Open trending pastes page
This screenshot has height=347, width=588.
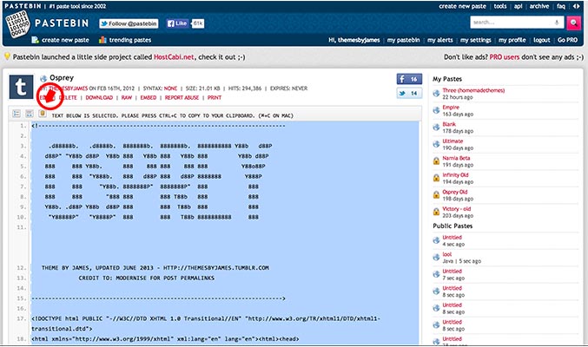126,40
